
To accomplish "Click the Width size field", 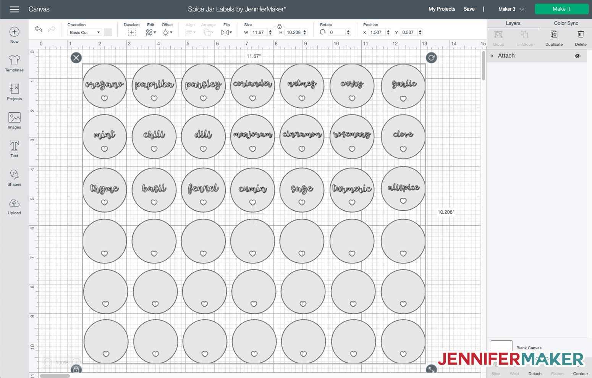I will click(x=259, y=32).
